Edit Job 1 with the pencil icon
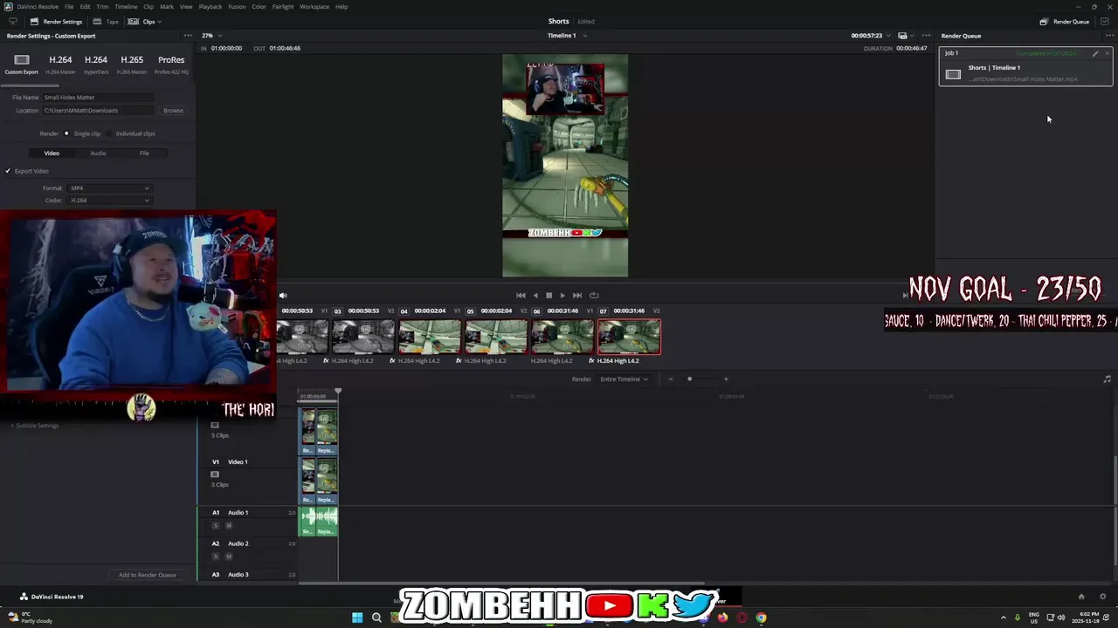This screenshot has height=628, width=1118. click(1095, 53)
